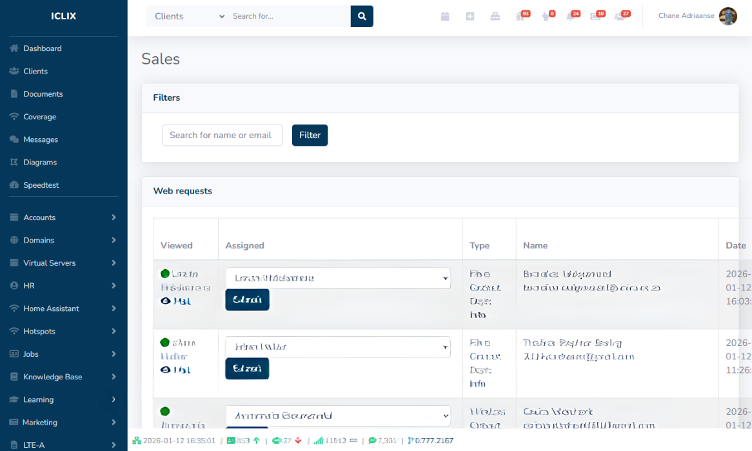Expand the Accounts sidebar menu
Screen dimensions: 752x451
click(x=63, y=217)
